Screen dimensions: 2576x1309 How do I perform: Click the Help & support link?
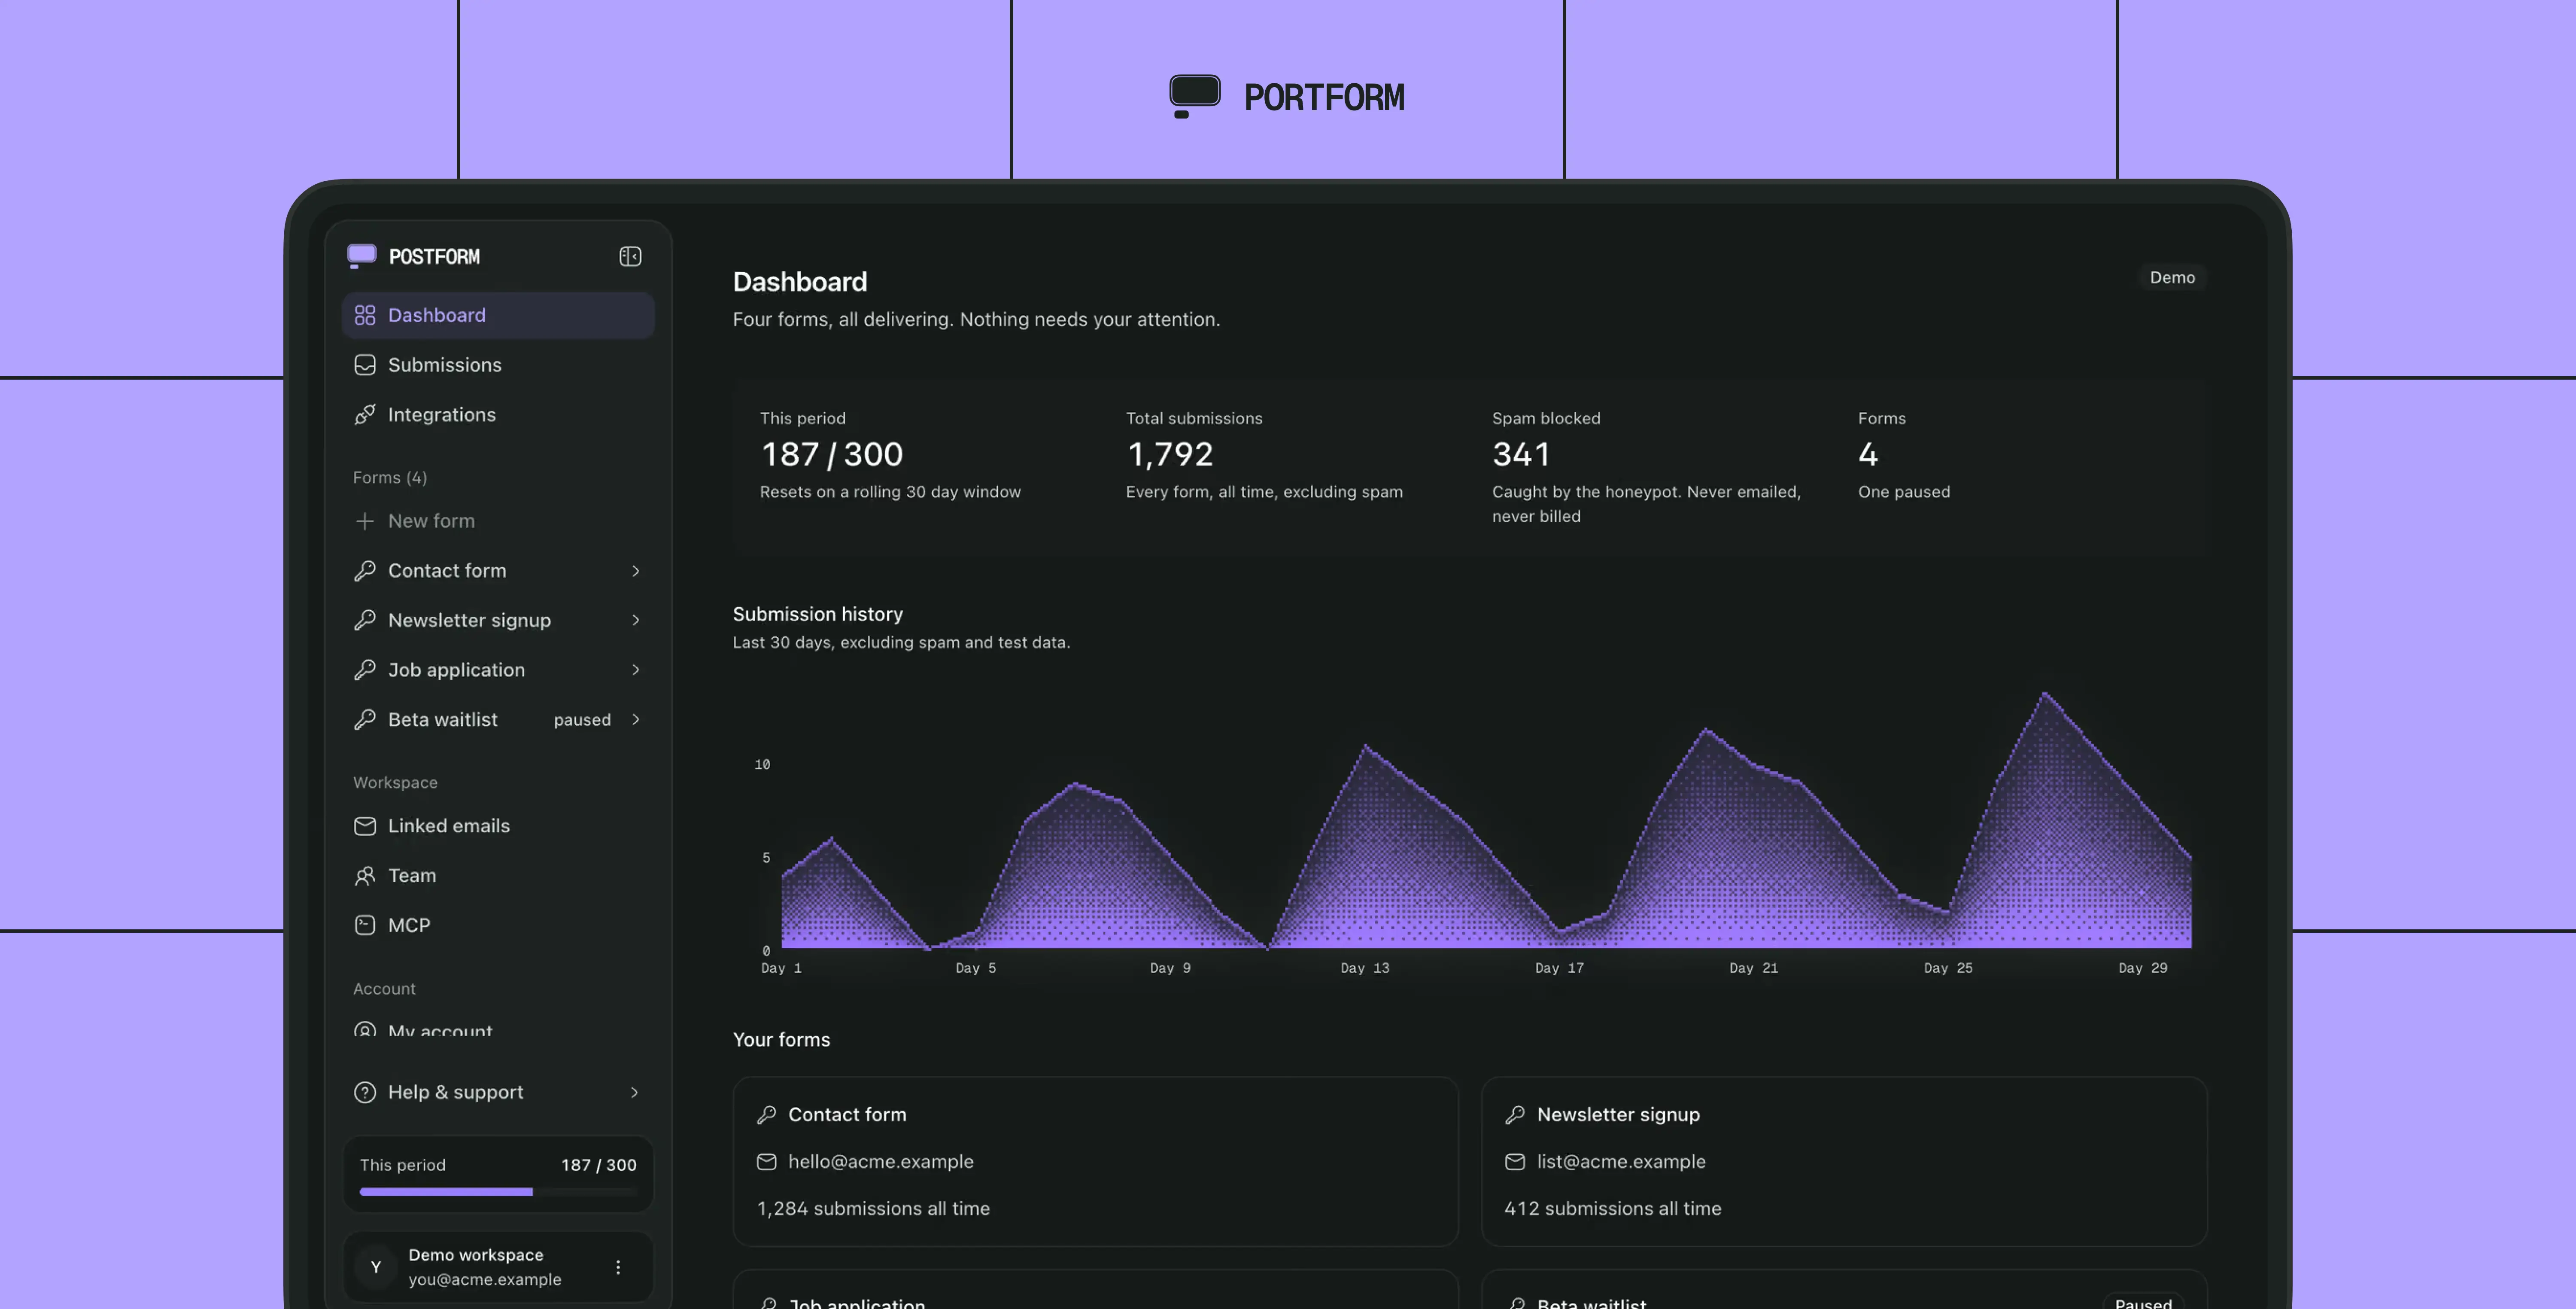click(498, 1092)
